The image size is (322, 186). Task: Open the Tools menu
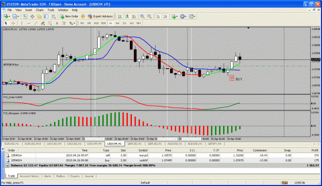point(50,10)
